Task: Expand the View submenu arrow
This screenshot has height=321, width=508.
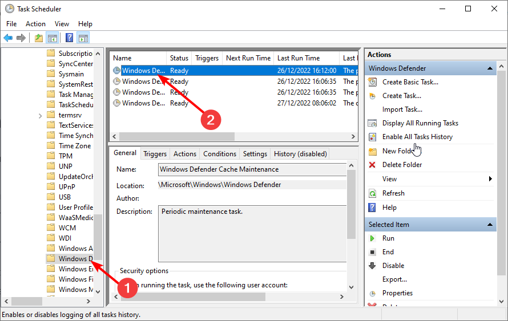Action: point(490,178)
